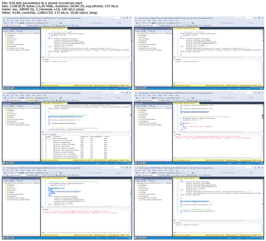Image resolution: width=266 pixels, height=241 pixels.
Task: Expand AlwaysOn High Availability in 00:02:40 frame
Action: click(x=138, y=119)
